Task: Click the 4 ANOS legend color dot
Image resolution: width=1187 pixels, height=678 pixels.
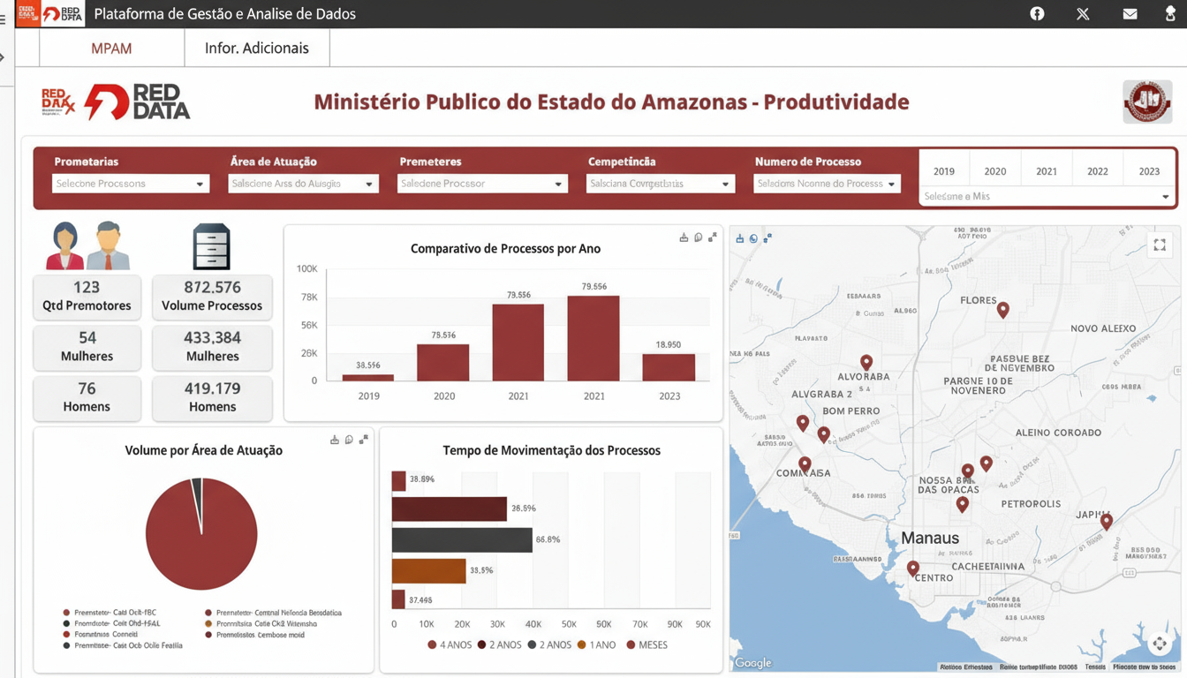Action: (x=432, y=645)
